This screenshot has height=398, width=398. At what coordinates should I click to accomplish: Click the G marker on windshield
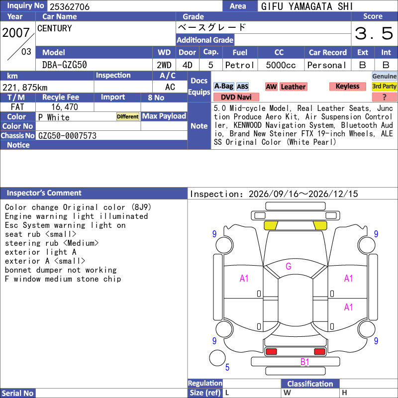(289, 266)
